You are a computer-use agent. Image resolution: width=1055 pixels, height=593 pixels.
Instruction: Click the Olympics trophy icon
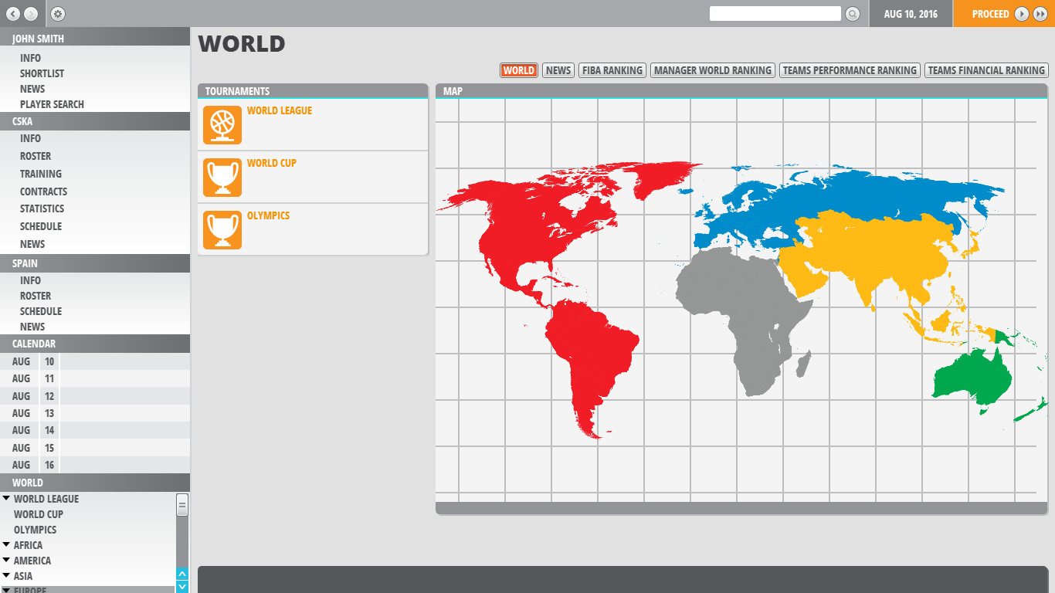(222, 229)
